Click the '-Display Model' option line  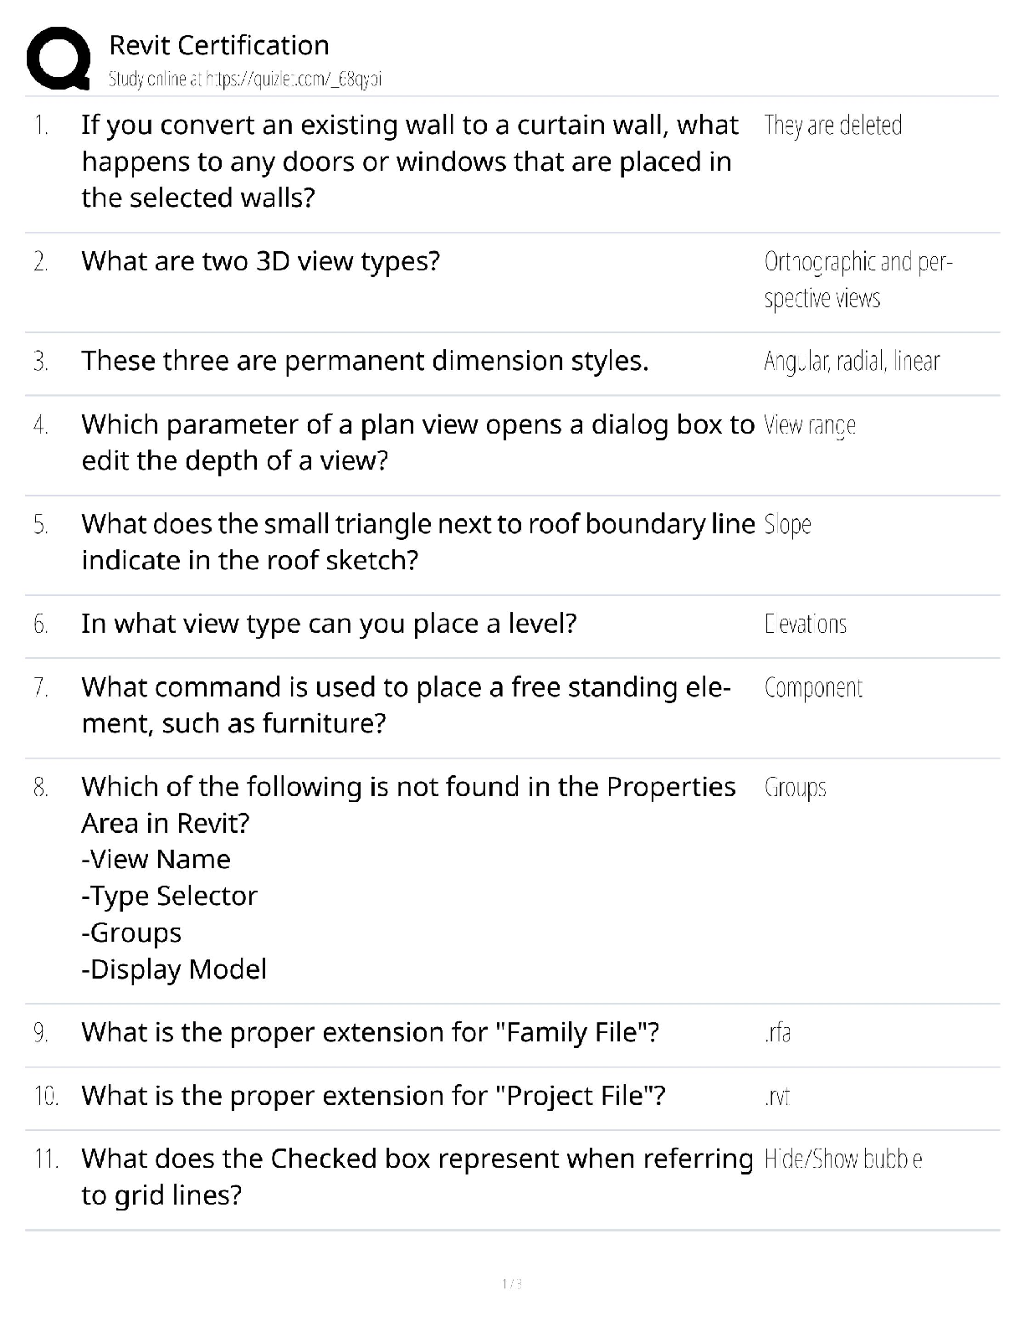click(x=174, y=969)
